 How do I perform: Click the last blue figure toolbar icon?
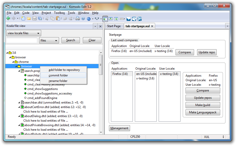[140, 19]
